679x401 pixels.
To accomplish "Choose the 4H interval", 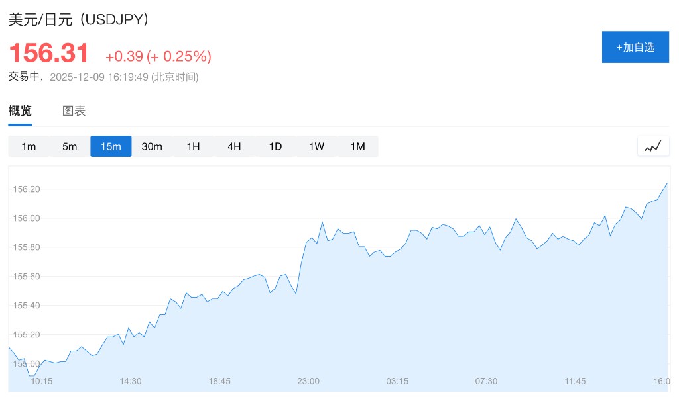I will pos(234,146).
